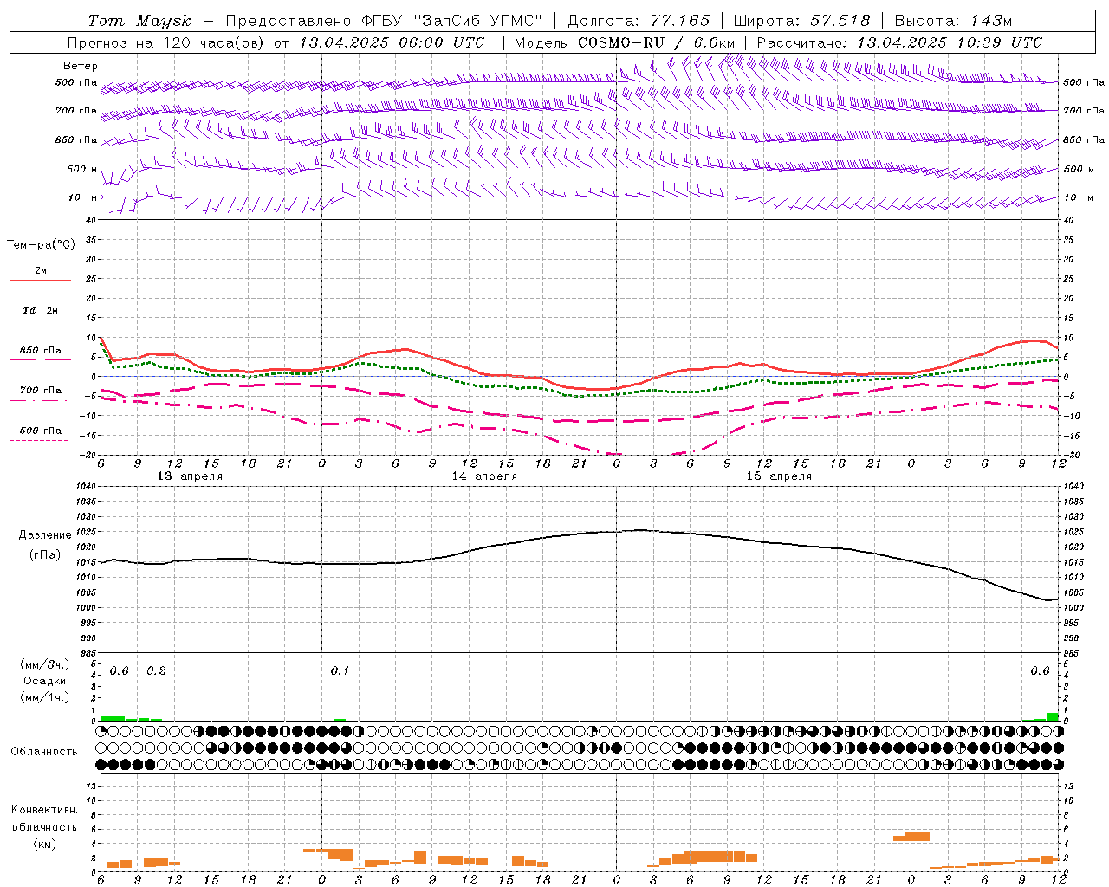Click the left 850 гПа wind level label
This screenshot has height=887, width=1109.
[76, 139]
